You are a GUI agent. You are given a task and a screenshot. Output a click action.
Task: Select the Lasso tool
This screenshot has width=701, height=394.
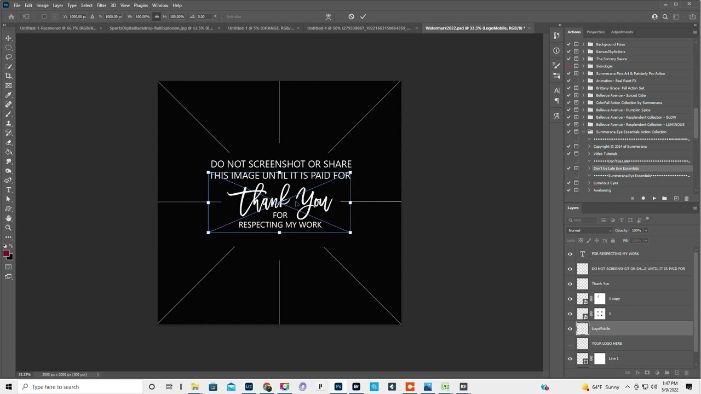pos(8,57)
